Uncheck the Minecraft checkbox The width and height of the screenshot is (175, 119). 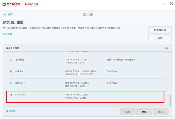[11, 95]
